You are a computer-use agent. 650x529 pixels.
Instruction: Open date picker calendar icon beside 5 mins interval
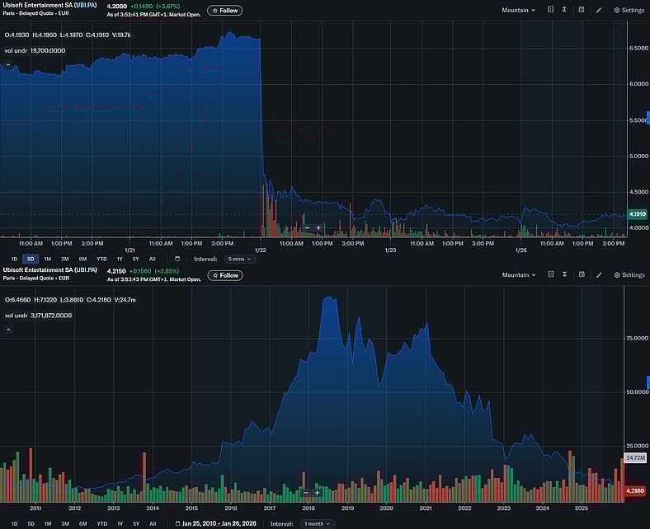[x=177, y=259]
